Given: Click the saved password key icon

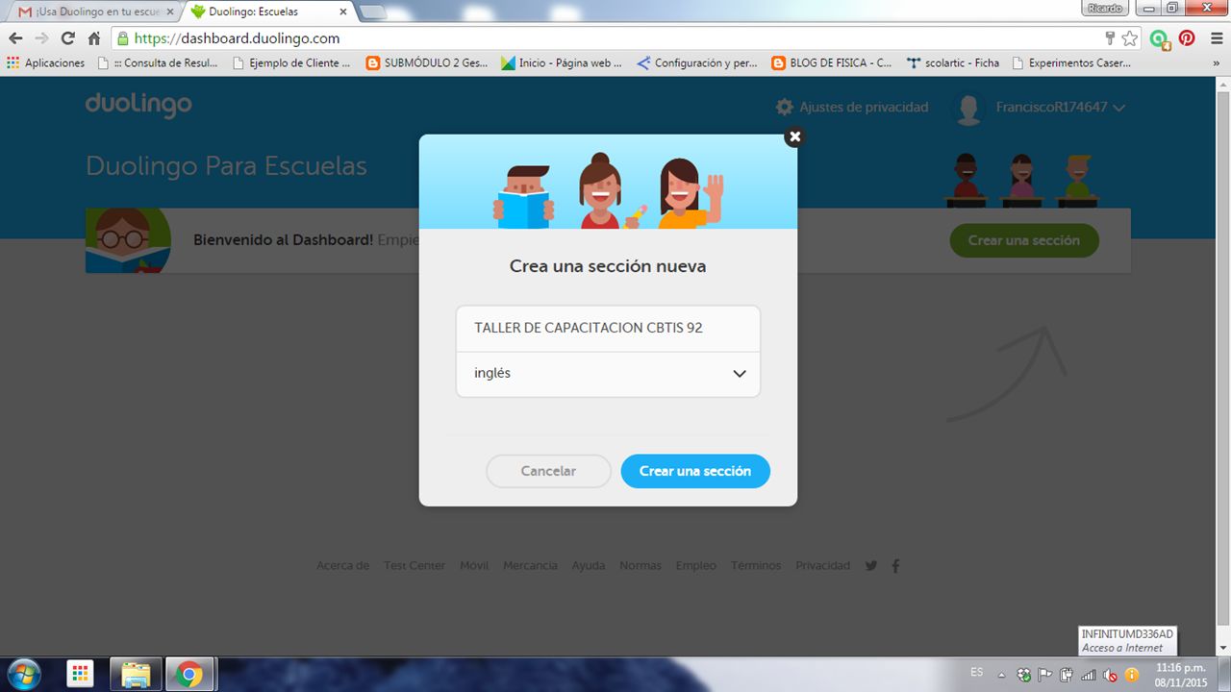Looking at the screenshot, I should [1110, 38].
